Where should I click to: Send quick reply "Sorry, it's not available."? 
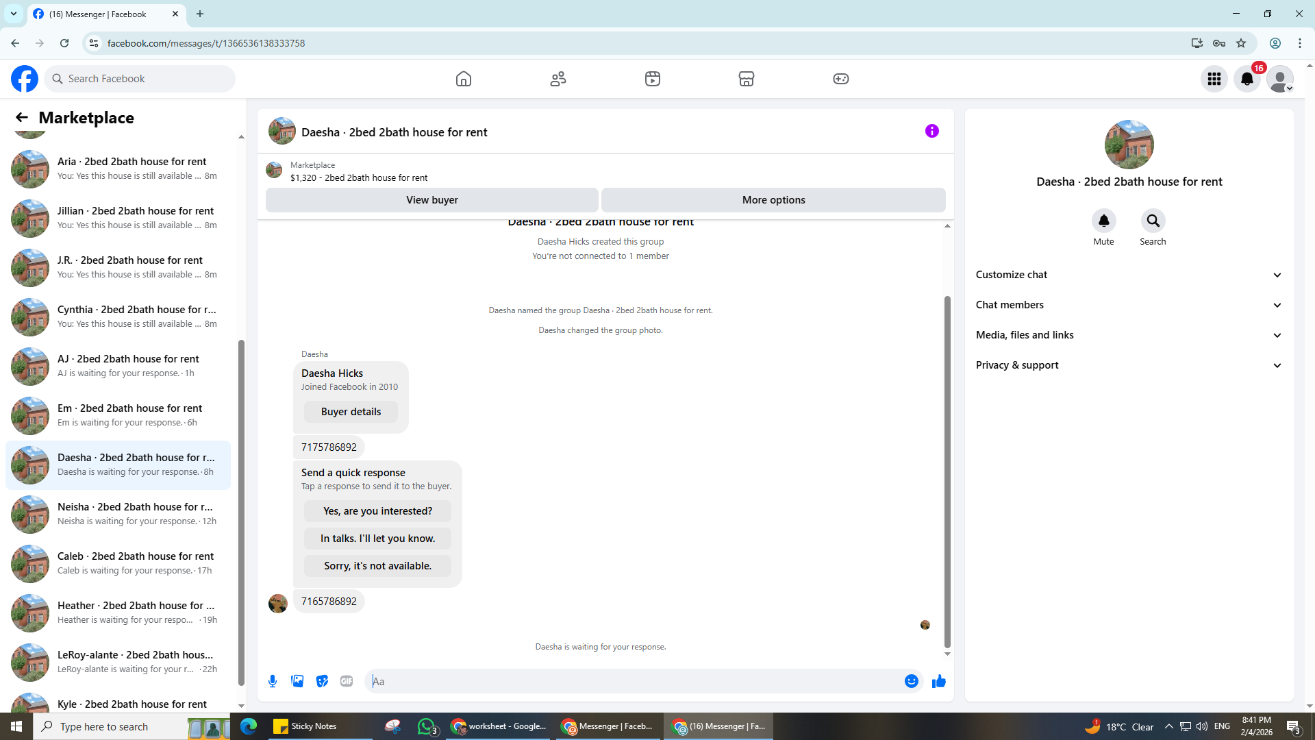[377, 566]
